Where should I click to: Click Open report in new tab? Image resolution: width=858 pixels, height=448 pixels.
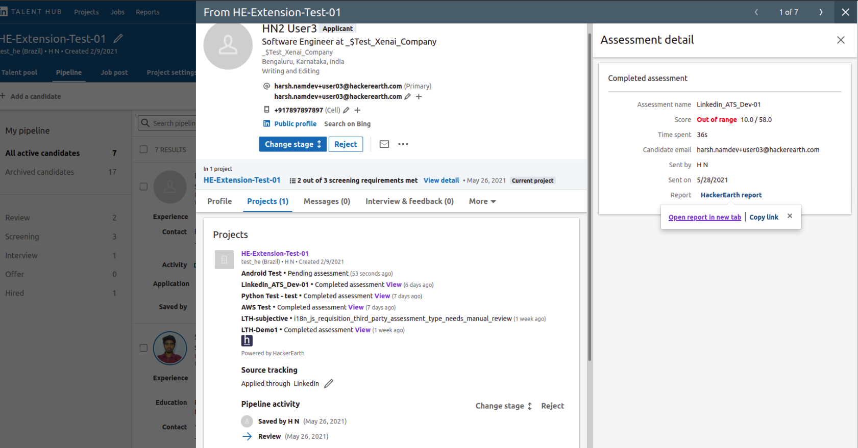[704, 217]
